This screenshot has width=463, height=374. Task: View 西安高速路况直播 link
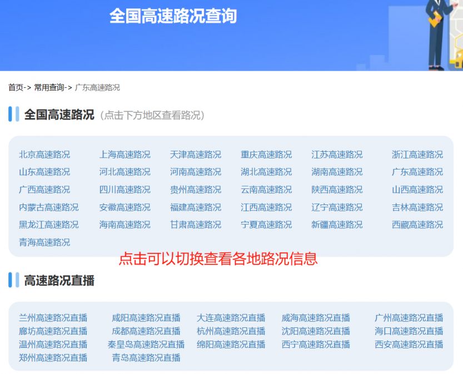point(409,345)
